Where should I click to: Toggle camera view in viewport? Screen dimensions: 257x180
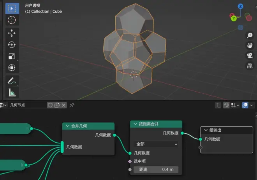250,56
